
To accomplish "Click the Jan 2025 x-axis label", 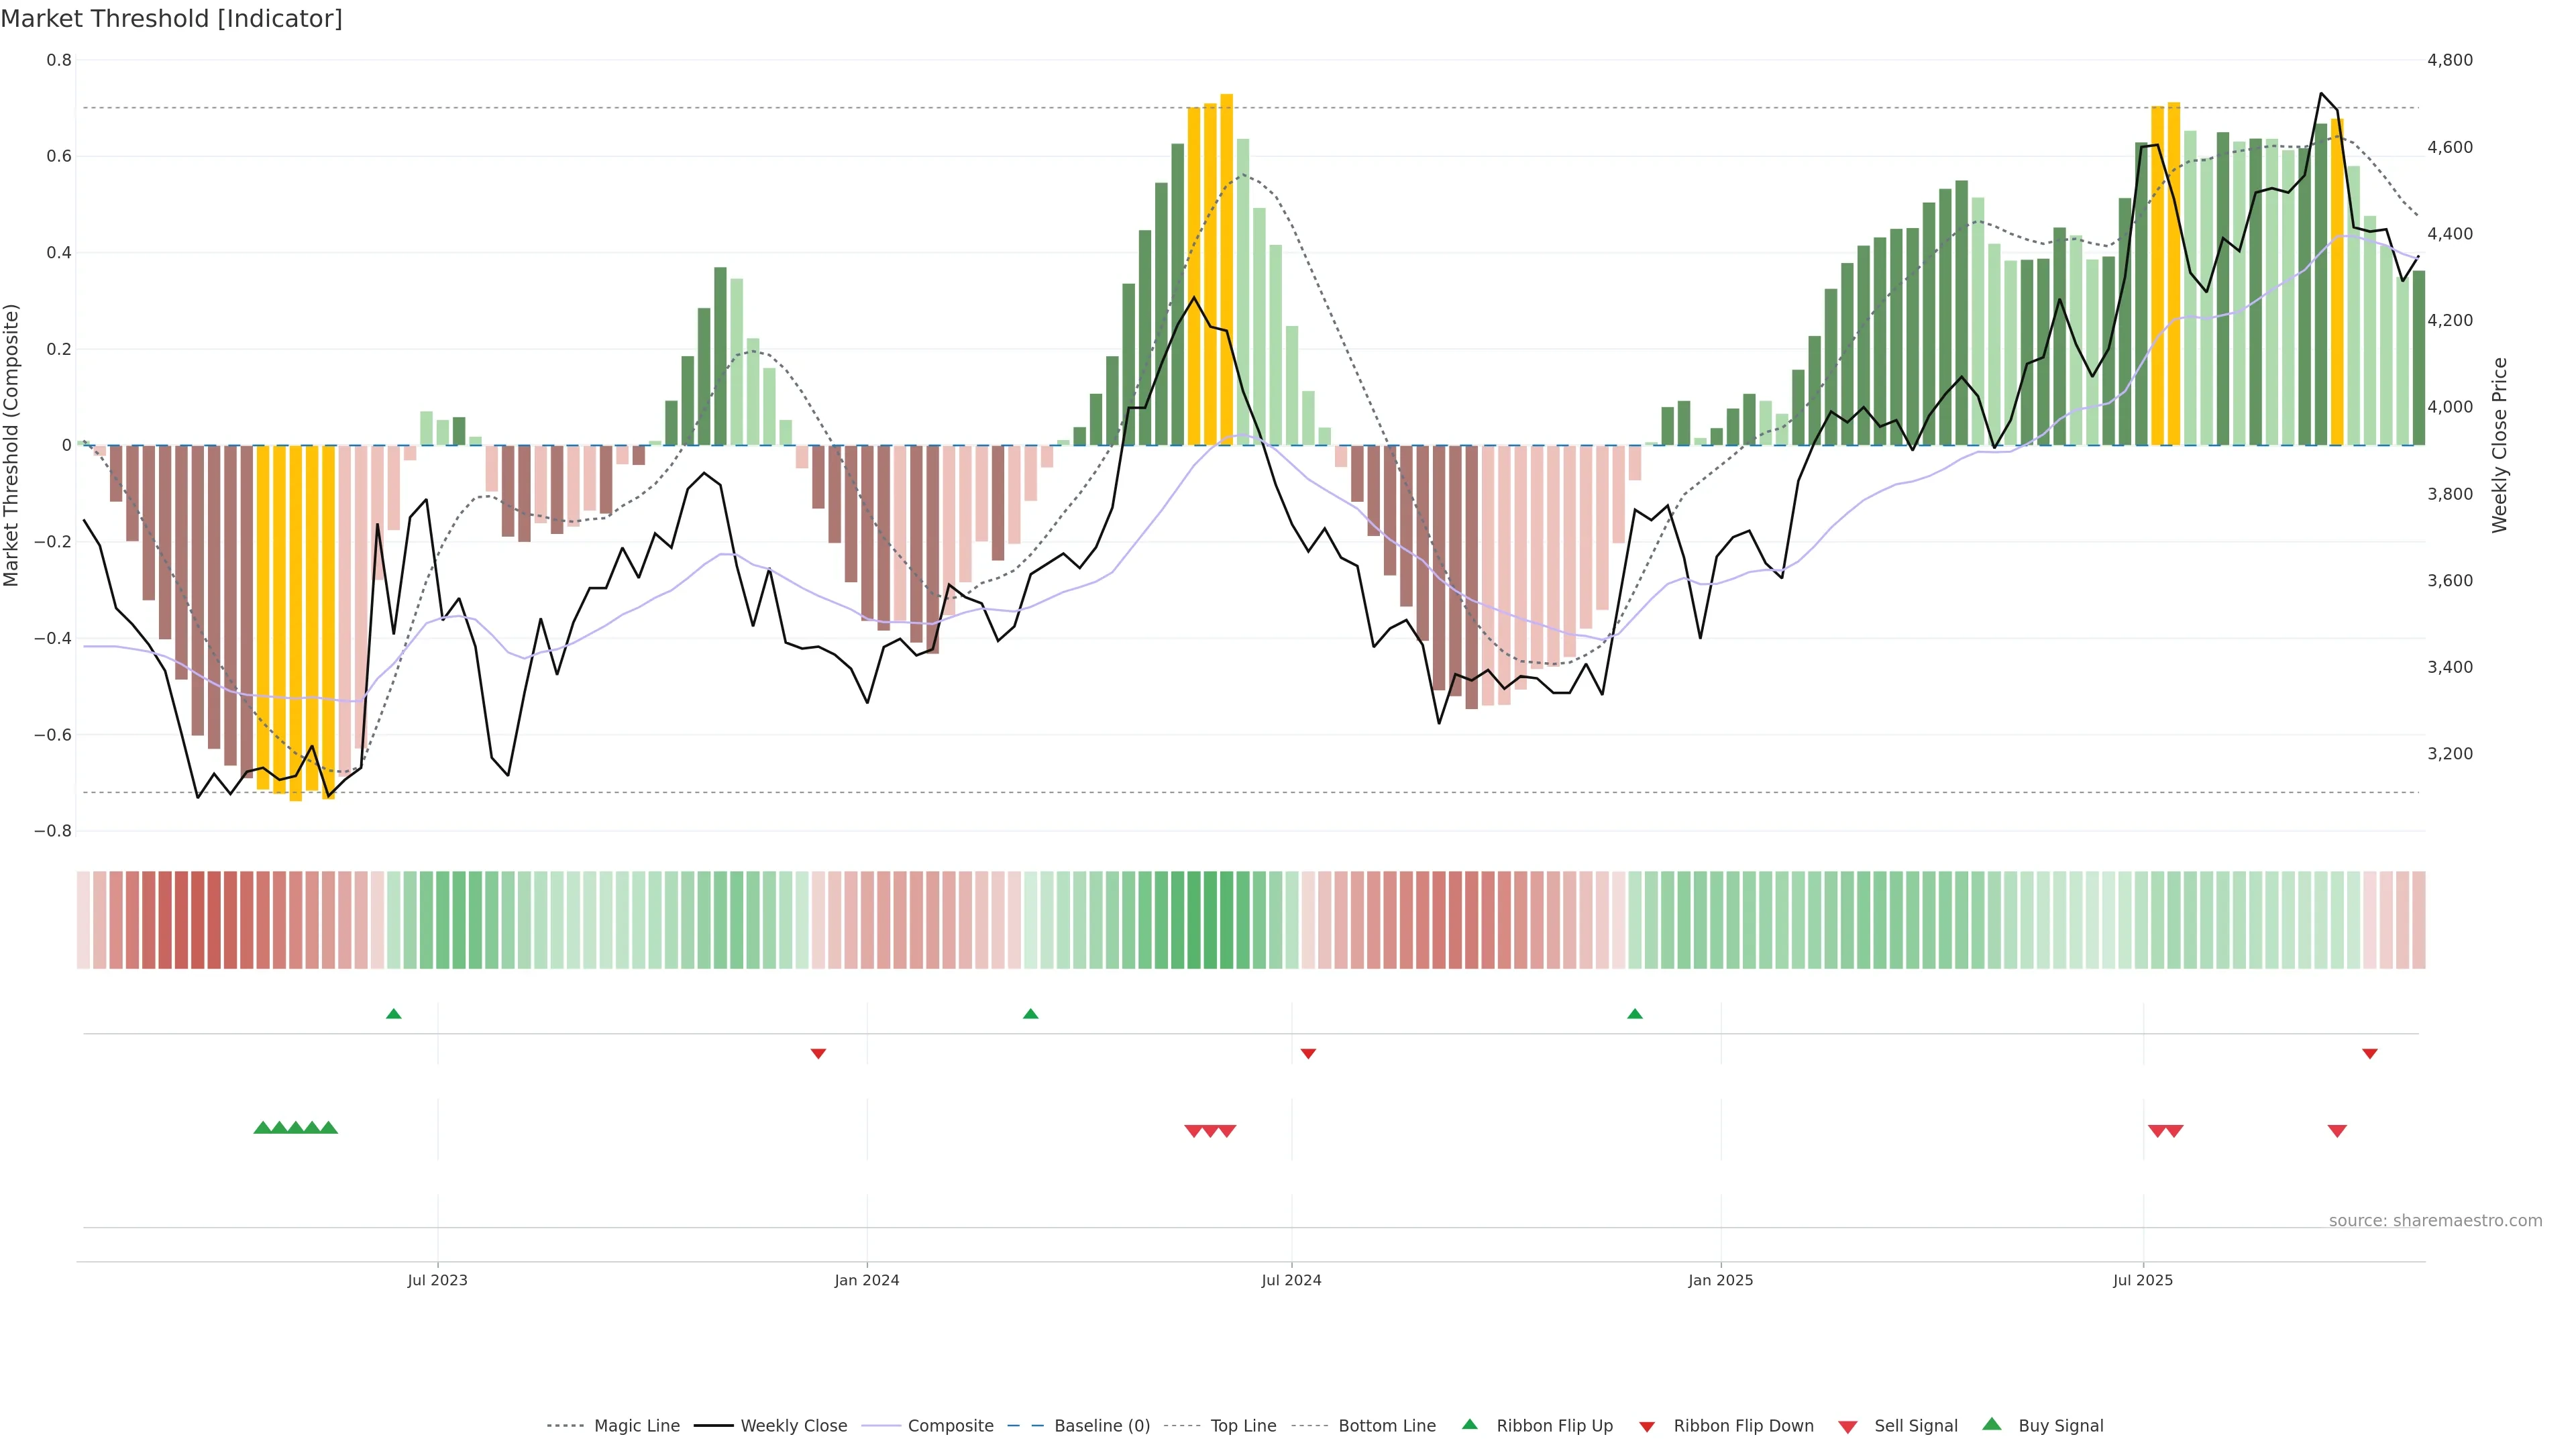I will coord(1720,1281).
